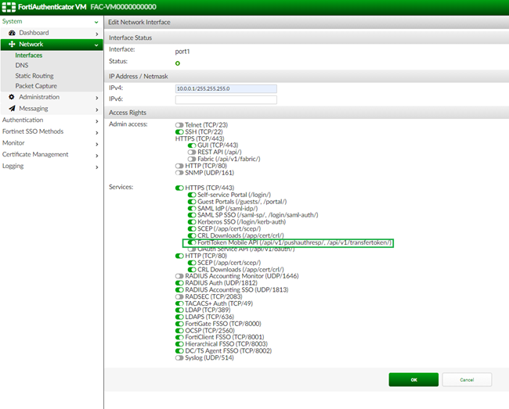
Task: Toggle SNMP (UDP/161) access
Action: click(x=179, y=172)
